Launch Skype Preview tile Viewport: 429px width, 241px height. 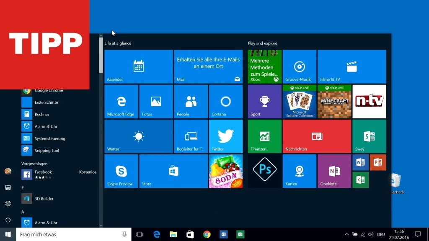pos(121,171)
